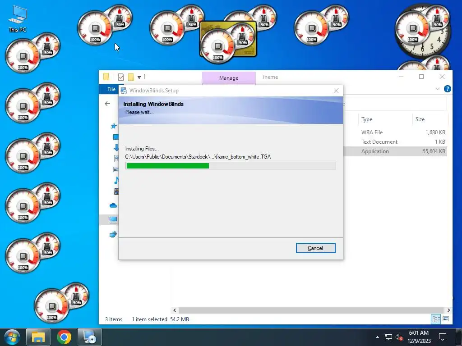Sort files by the Type column header

(367, 119)
